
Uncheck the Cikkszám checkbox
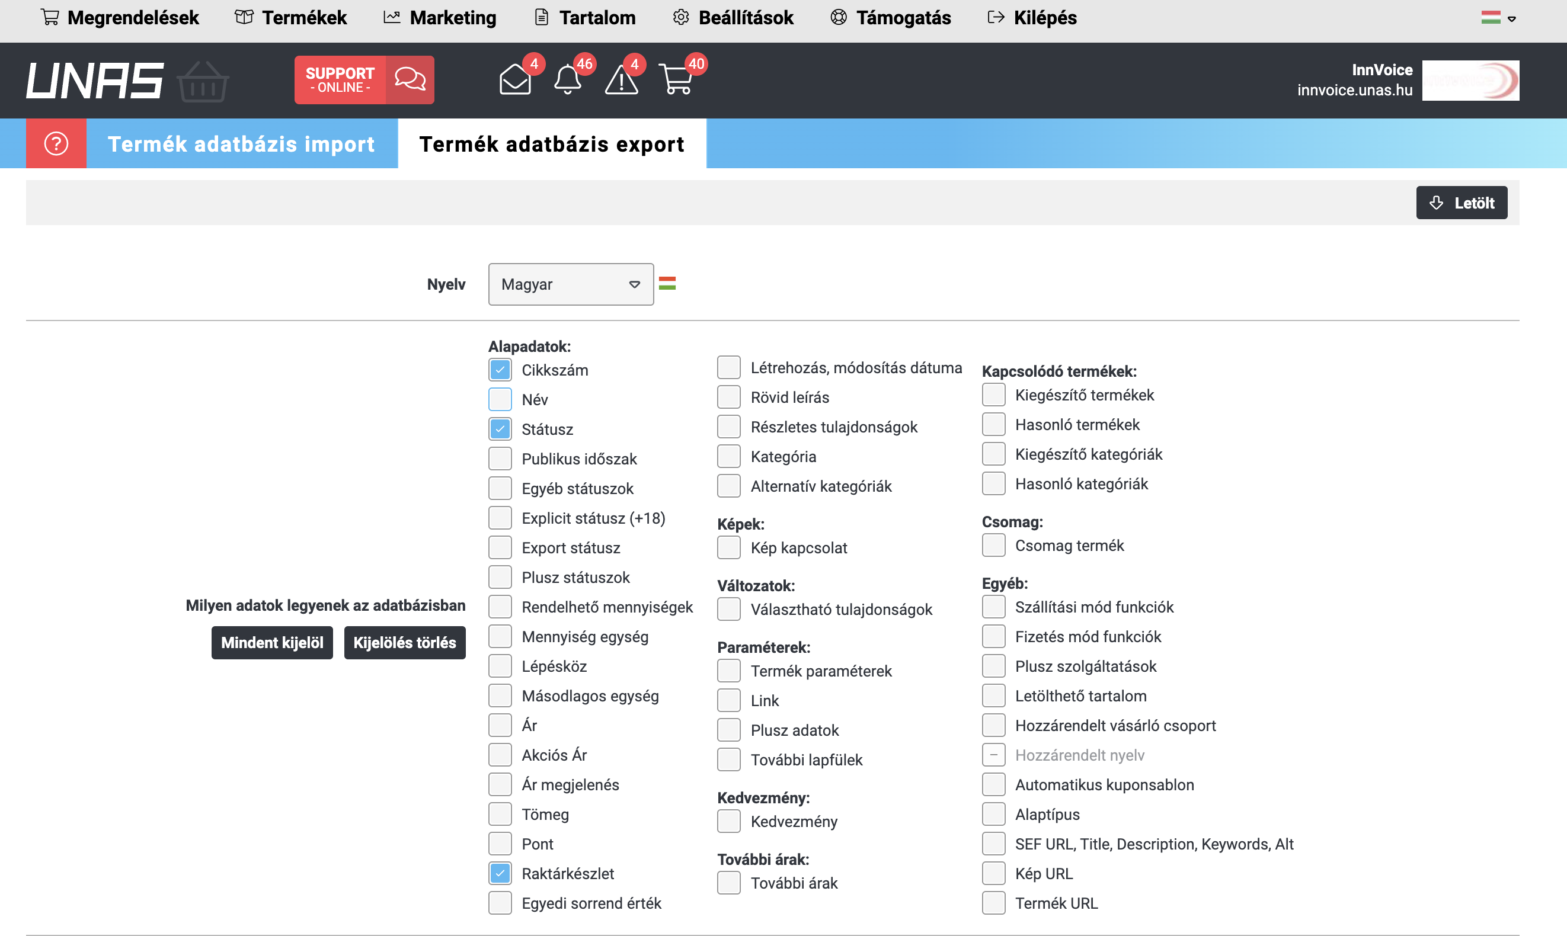point(500,370)
